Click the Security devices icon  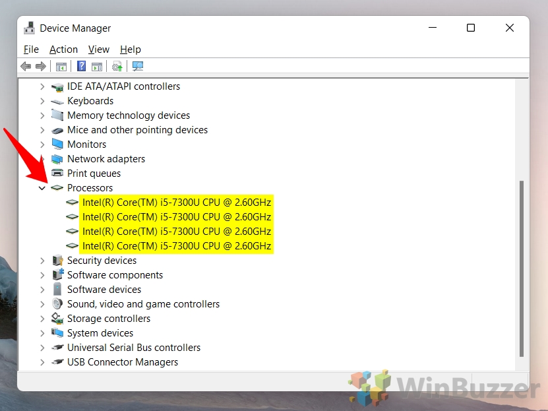coord(57,261)
